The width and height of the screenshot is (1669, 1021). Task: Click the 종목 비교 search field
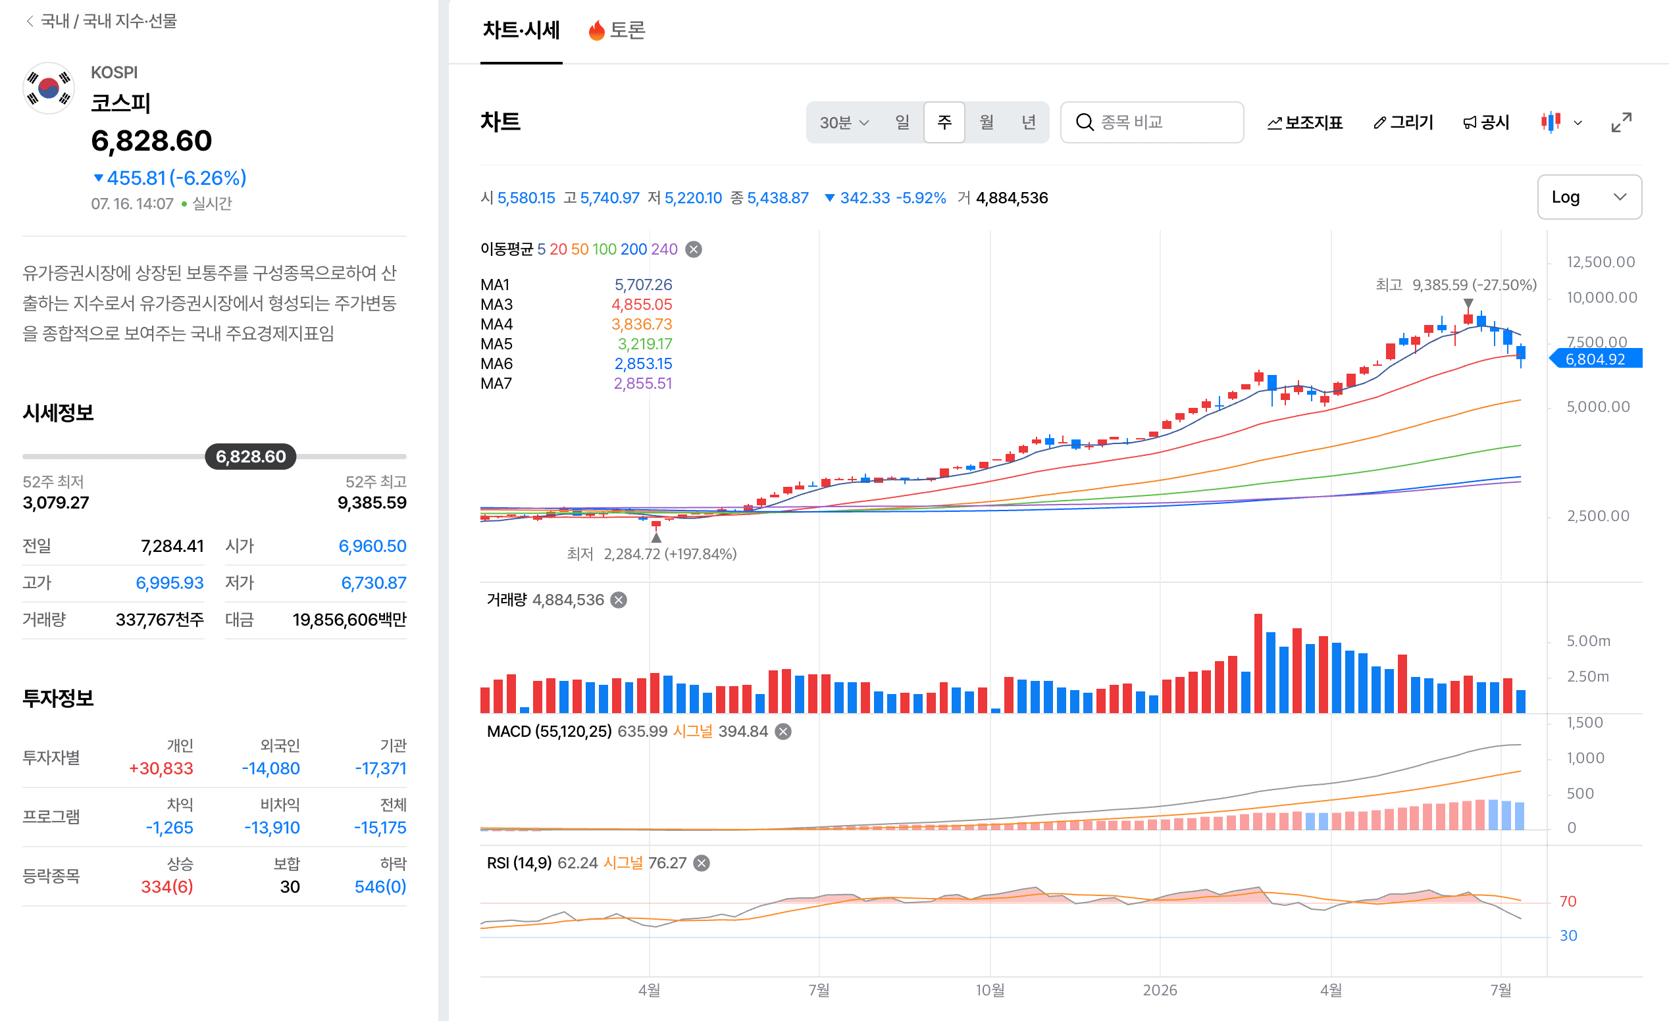point(1152,122)
